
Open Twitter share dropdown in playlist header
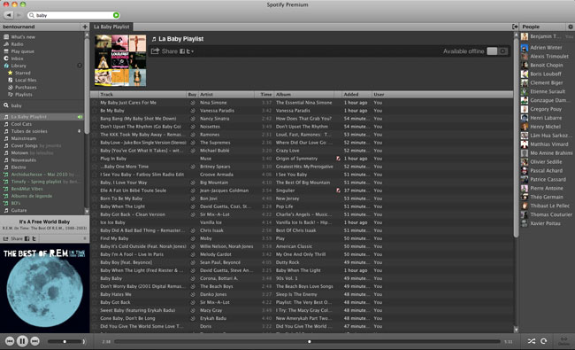pos(189,51)
